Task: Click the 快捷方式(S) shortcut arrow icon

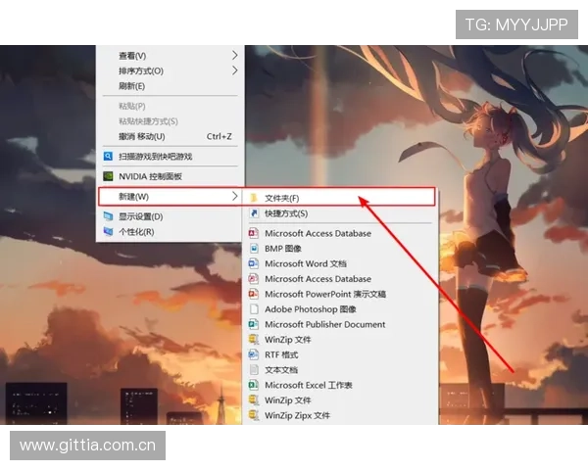Action: pyautogui.click(x=254, y=213)
